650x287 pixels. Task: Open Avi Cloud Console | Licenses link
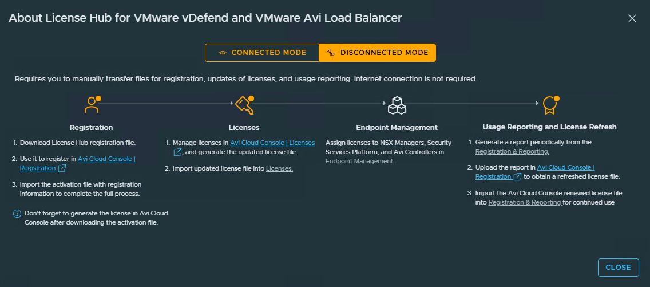(x=272, y=143)
